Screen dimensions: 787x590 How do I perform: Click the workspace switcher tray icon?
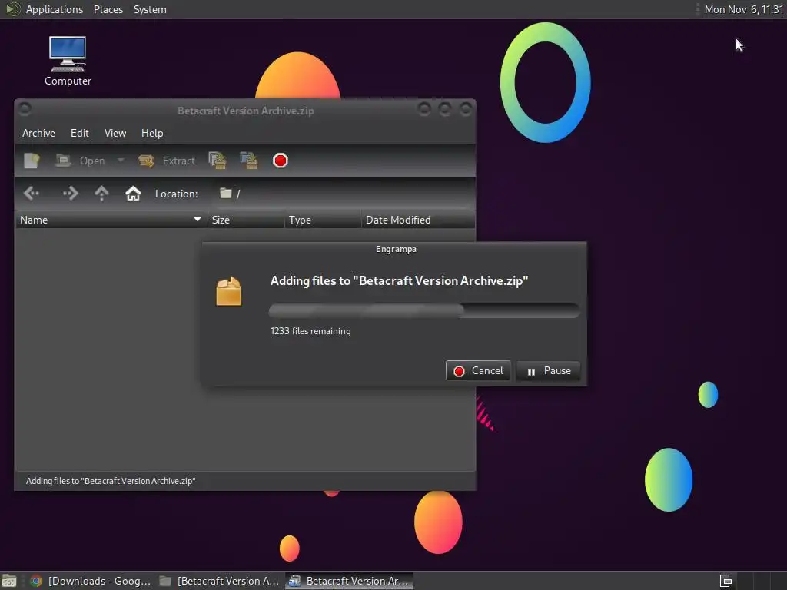726,581
